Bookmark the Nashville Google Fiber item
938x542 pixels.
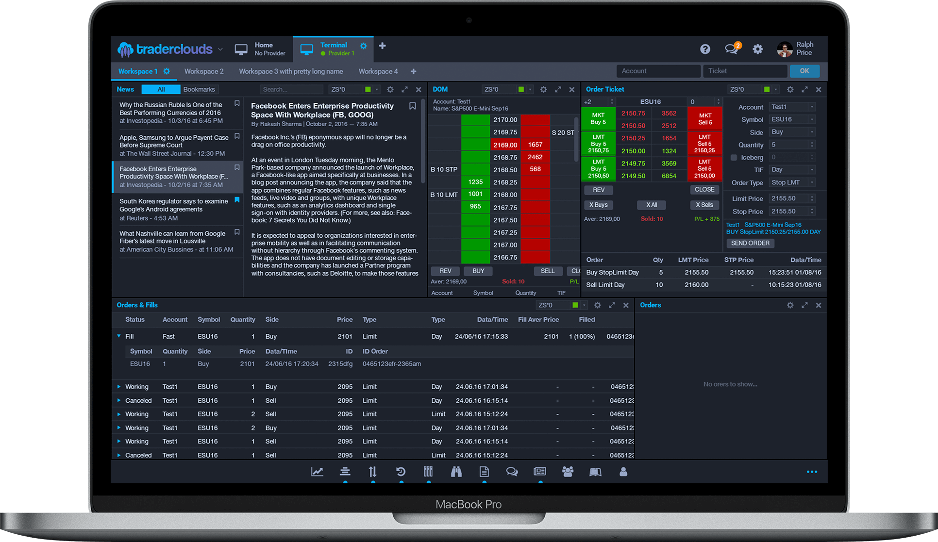237,232
